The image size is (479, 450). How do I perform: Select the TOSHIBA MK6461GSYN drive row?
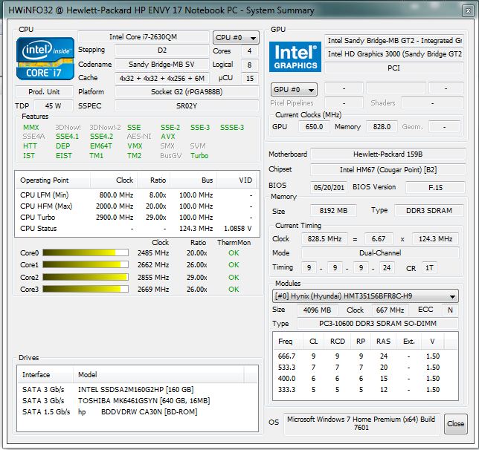pos(138,400)
